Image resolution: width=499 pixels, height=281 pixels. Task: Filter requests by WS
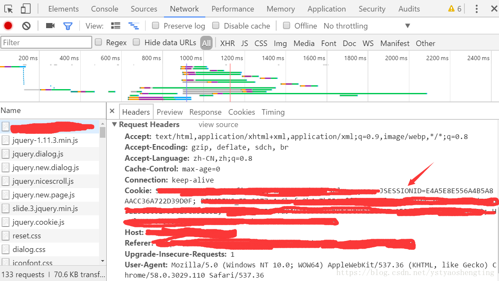pos(368,43)
